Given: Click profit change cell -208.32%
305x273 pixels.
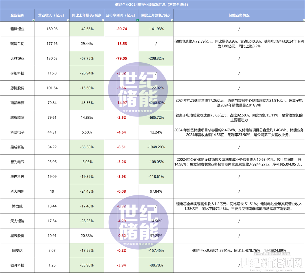Looking at the screenshot, I should click(x=156, y=58).
